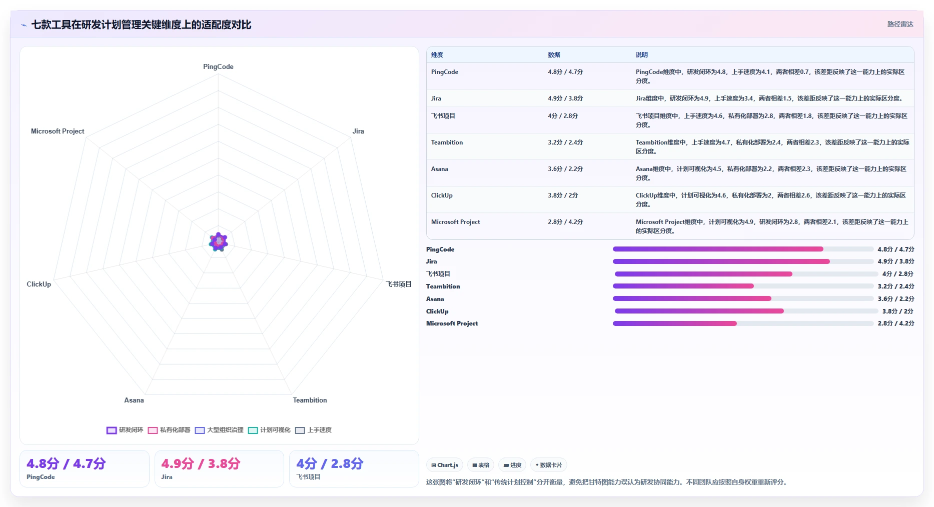This screenshot has height=507, width=934.
Task: Select the Jira row name in the table
Action: [x=436, y=98]
